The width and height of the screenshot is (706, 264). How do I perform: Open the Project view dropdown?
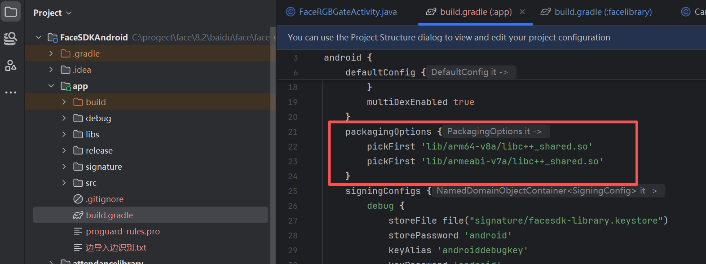(x=52, y=13)
